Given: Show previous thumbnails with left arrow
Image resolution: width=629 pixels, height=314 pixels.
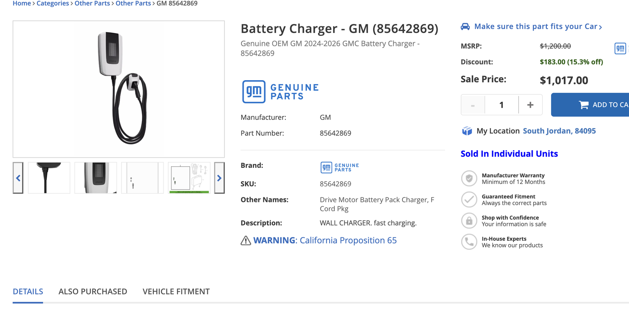Looking at the screenshot, I should click(18, 178).
